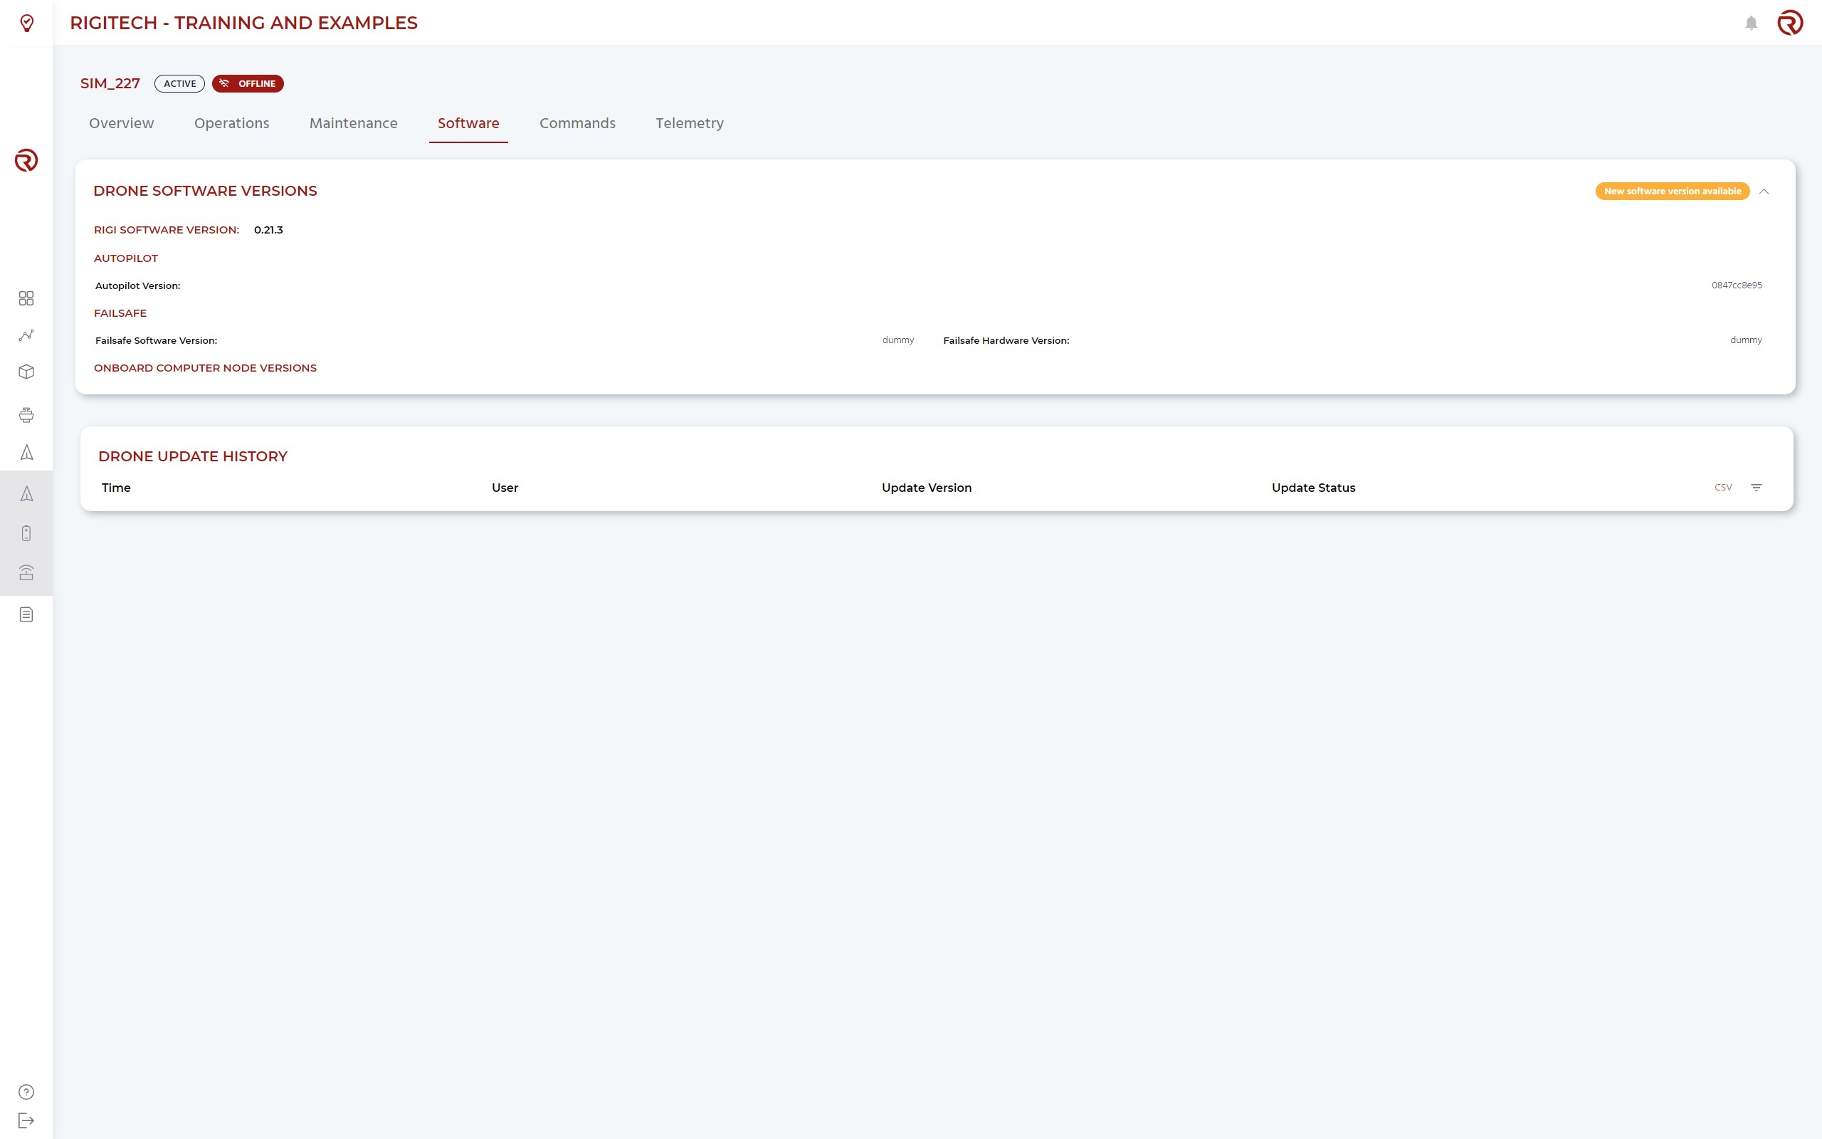Viewport: 1822px width, 1139px height.
Task: Switch to the Operations tab
Action: [x=232, y=122]
